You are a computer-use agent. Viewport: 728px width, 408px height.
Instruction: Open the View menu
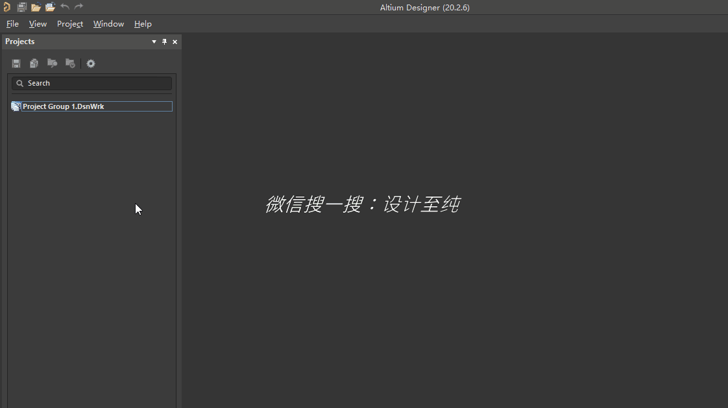click(38, 23)
